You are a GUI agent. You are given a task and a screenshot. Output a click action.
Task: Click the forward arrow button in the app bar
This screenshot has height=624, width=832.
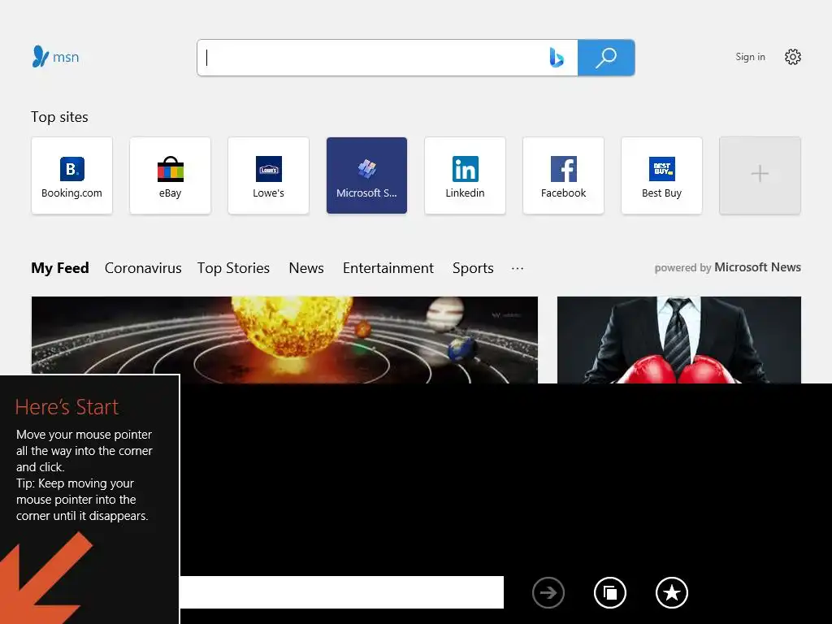point(548,592)
